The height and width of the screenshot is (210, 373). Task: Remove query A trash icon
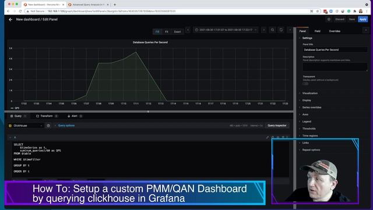[283, 138]
